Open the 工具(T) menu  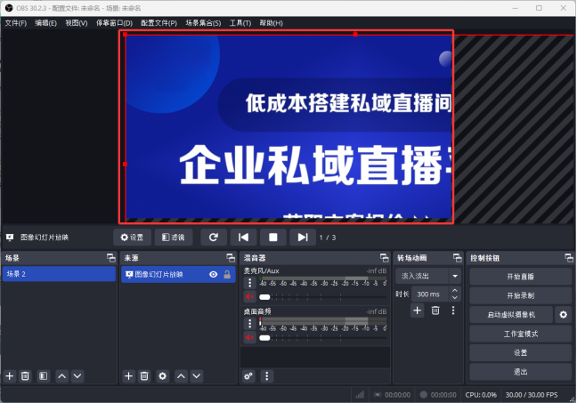240,22
